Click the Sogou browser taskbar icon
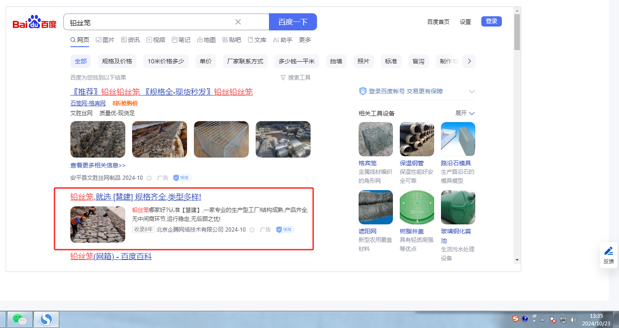Viewport: 619px width, 328px height. coord(46,319)
